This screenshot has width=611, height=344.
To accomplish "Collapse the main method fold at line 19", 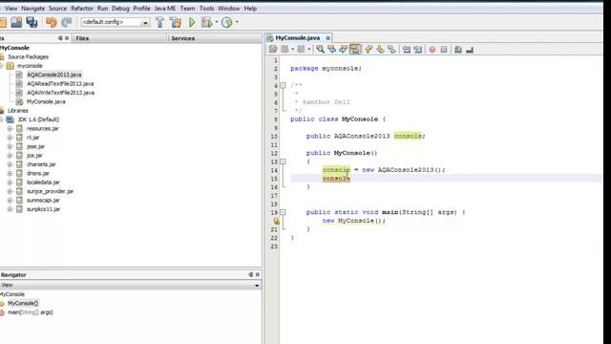I will (283, 212).
